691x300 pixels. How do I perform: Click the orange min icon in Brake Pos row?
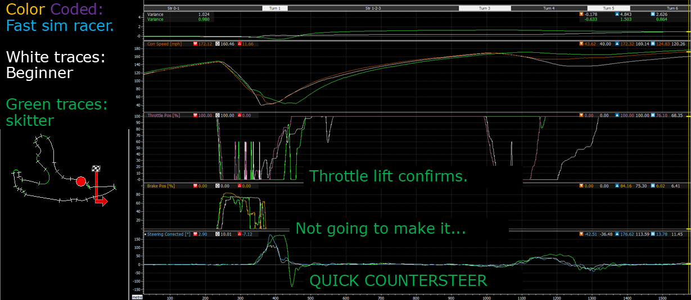click(x=582, y=185)
